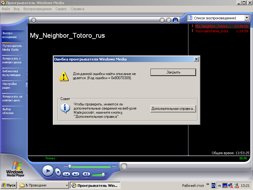The height and width of the screenshot is (190, 253).
Task: Open the Список воспроизведения1 playlist dropdown
Action: click(x=247, y=18)
